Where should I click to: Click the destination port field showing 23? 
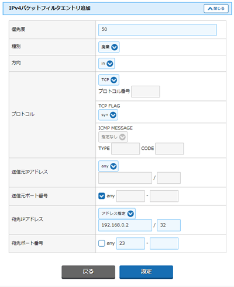tap(130, 243)
